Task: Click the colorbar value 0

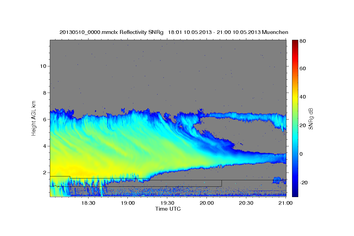Action: click(x=301, y=154)
